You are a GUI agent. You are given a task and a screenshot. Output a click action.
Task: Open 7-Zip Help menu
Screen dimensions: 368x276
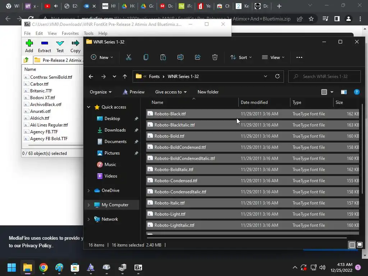[x=103, y=33]
